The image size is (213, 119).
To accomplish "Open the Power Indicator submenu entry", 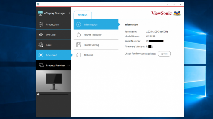I will point(96,35).
